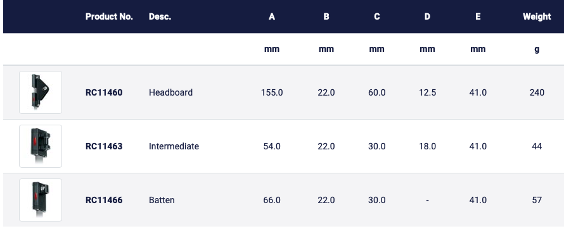
Task: Click the 240 weight value
Action: 537,92
